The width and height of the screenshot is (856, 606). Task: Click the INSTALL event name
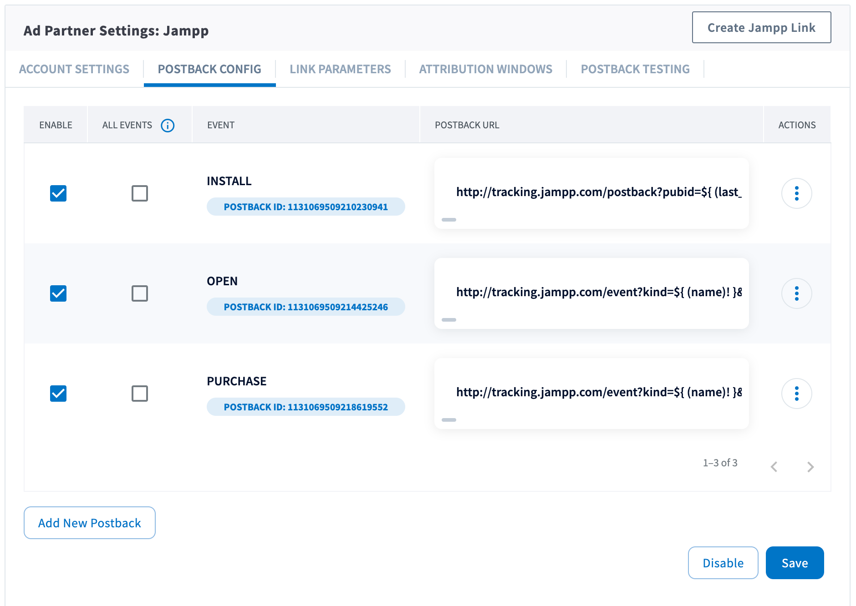click(229, 181)
